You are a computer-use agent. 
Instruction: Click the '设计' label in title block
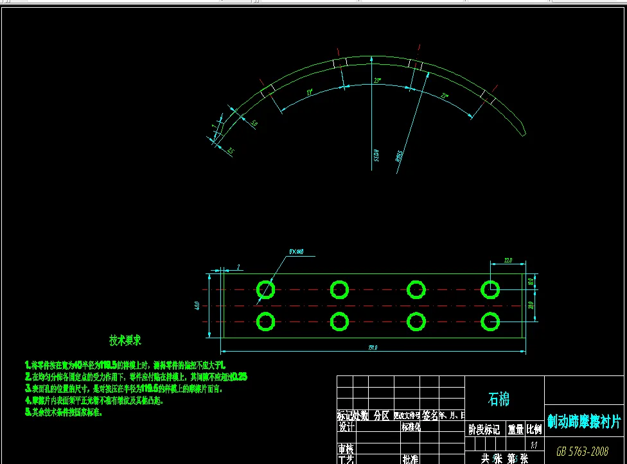(346, 427)
